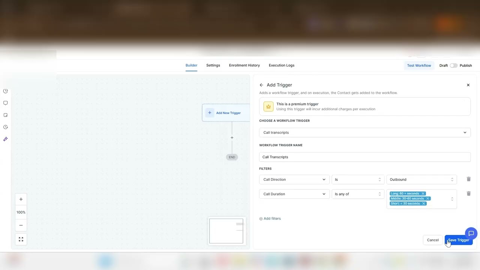Select the END node
Viewport: 480px width, 270px height.
tap(232, 157)
